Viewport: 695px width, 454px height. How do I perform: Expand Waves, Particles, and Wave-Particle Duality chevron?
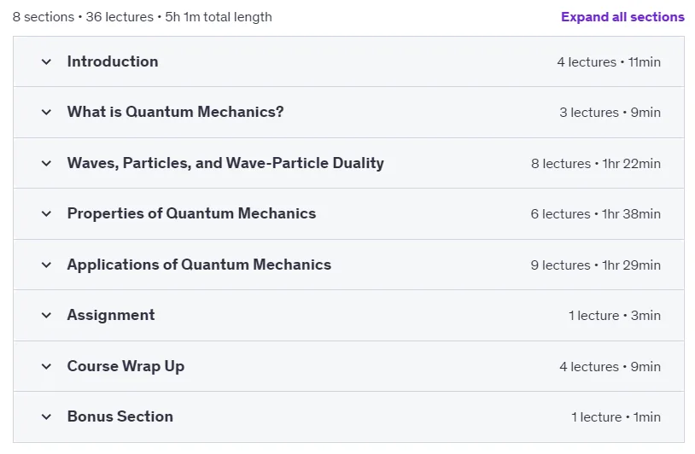[46, 163]
